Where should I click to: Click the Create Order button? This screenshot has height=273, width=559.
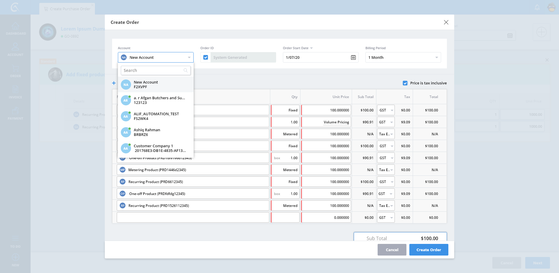tap(429, 250)
